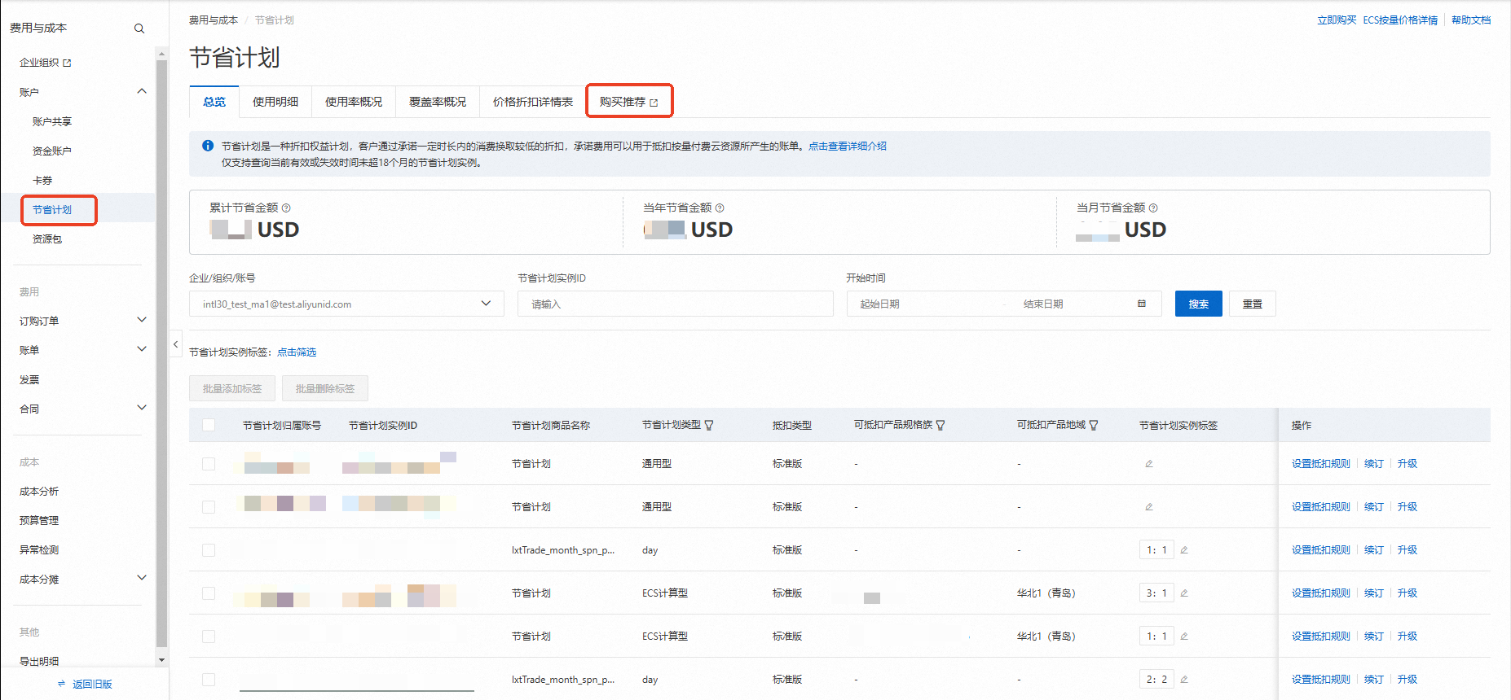This screenshot has width=1511, height=700.
Task: Open the 立即购买 link
Action: pos(1337,20)
